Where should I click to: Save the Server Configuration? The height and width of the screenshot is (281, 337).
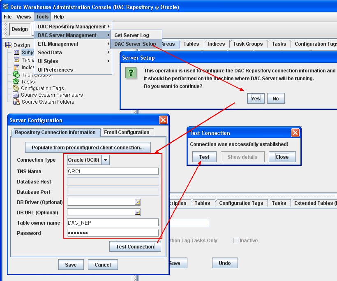[x=71, y=265]
